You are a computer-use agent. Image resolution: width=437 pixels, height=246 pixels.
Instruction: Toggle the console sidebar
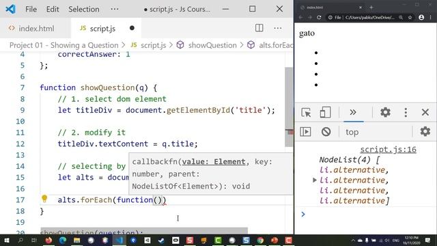pyautogui.click(x=305, y=131)
